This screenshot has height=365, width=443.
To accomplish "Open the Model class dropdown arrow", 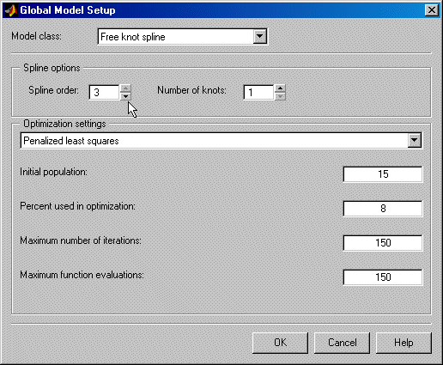I will click(260, 36).
